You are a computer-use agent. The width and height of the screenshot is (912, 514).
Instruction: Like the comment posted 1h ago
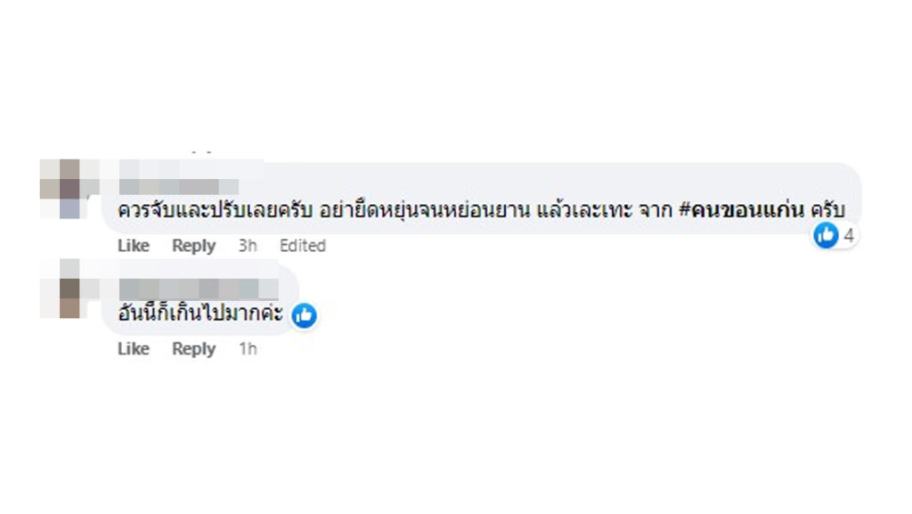(134, 349)
